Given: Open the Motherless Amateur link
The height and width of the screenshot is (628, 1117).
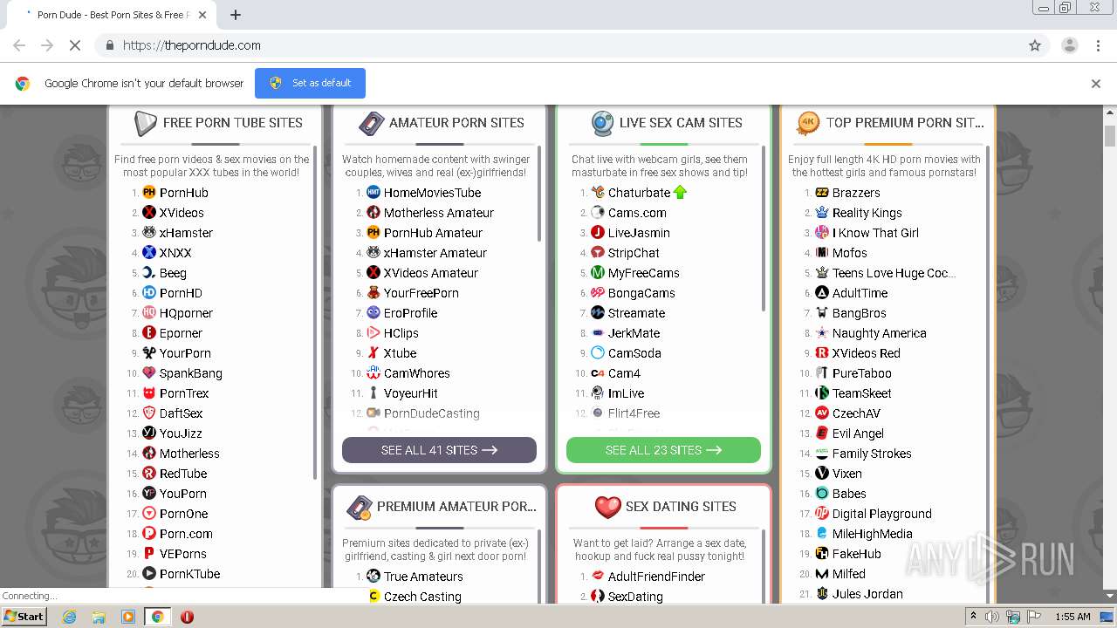Looking at the screenshot, I should click(439, 213).
